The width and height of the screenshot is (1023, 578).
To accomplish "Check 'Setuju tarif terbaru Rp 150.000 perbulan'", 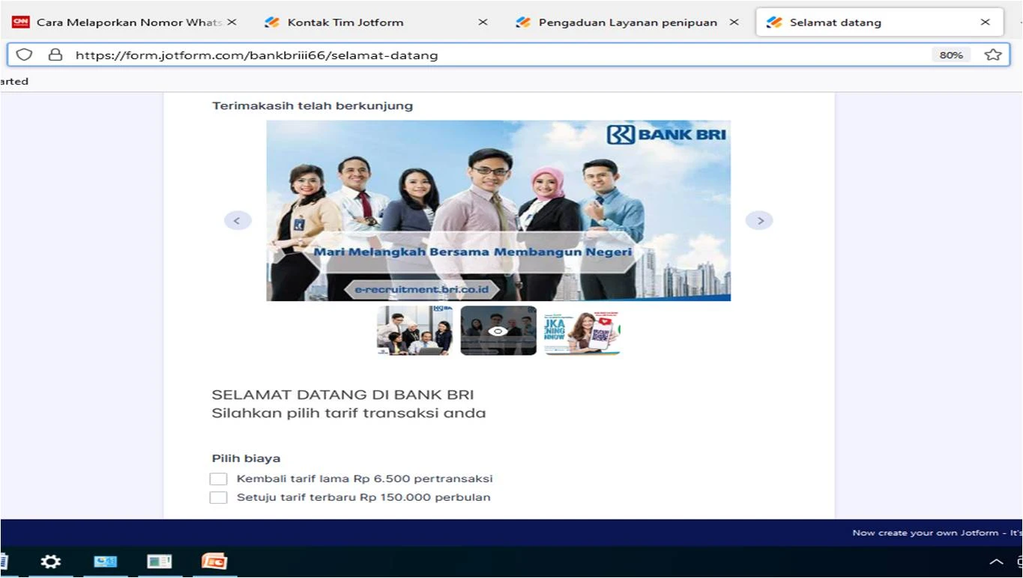I will coord(218,498).
